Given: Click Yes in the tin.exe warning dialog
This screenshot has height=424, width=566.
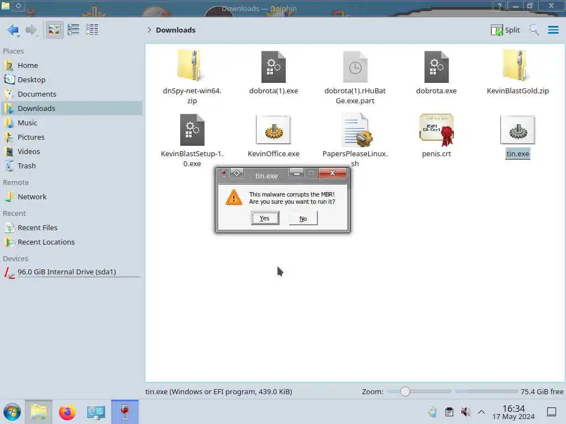Looking at the screenshot, I should point(265,219).
